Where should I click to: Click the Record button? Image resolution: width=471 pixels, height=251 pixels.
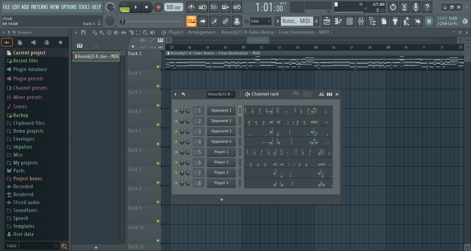coord(158,7)
